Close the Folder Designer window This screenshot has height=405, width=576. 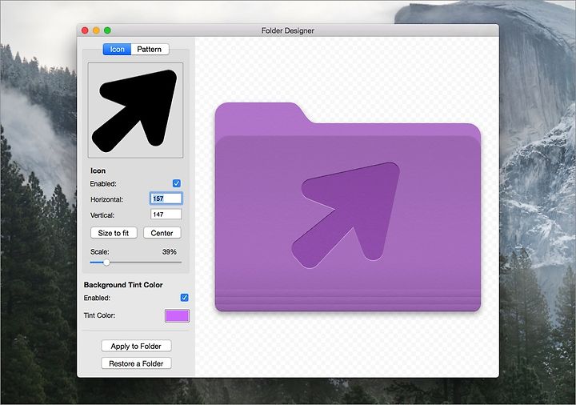(x=85, y=30)
